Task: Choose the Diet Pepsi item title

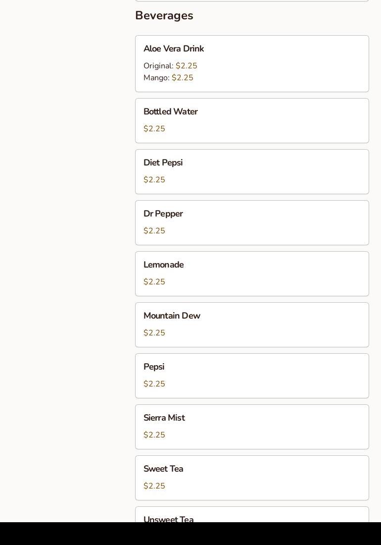Action: [x=163, y=163]
